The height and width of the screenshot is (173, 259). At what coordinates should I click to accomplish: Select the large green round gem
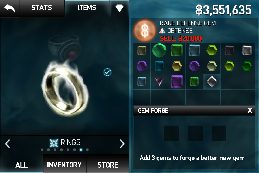tap(159, 50)
